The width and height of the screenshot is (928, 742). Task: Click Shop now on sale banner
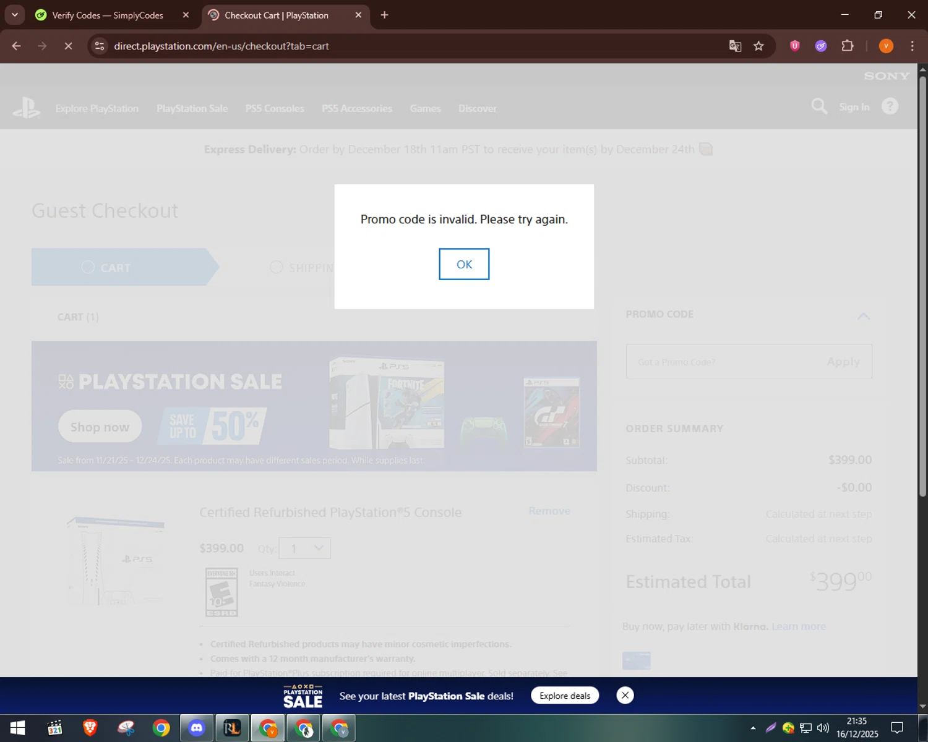click(x=100, y=427)
